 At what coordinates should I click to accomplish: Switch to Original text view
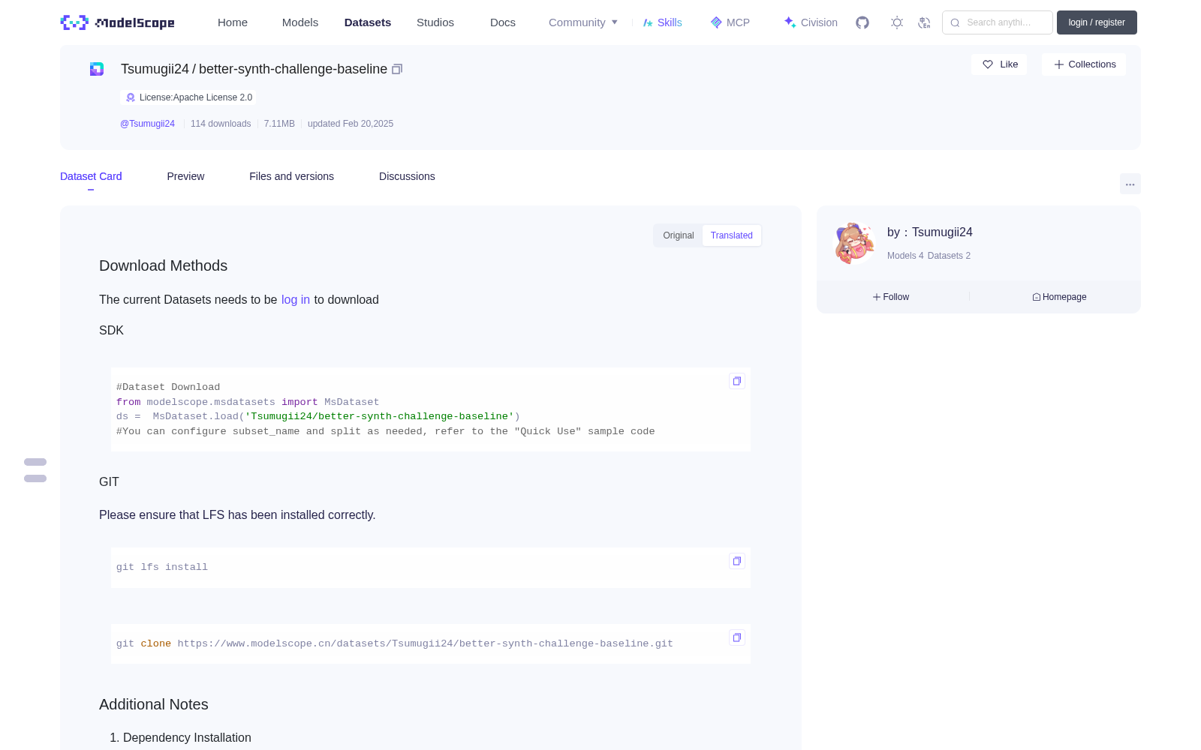679,235
